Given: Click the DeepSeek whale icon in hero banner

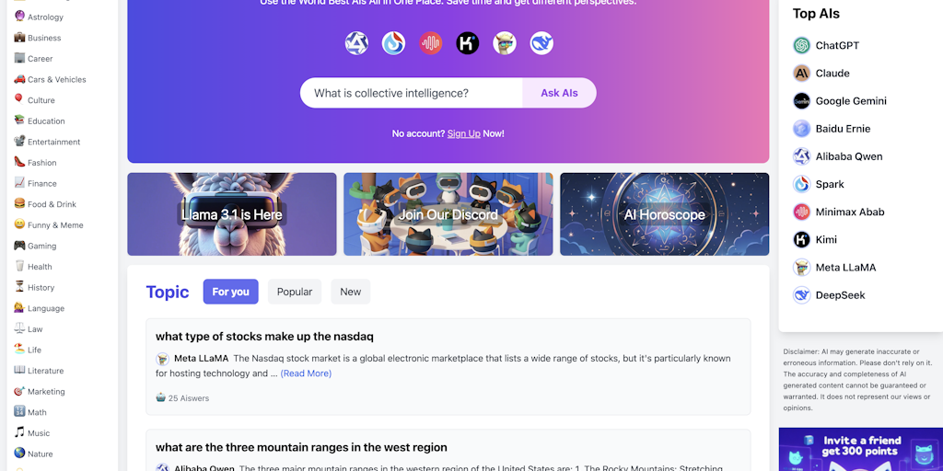Looking at the screenshot, I should 541,43.
